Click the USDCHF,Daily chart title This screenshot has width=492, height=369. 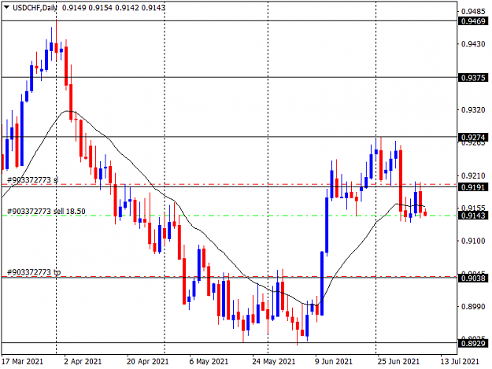coord(35,8)
